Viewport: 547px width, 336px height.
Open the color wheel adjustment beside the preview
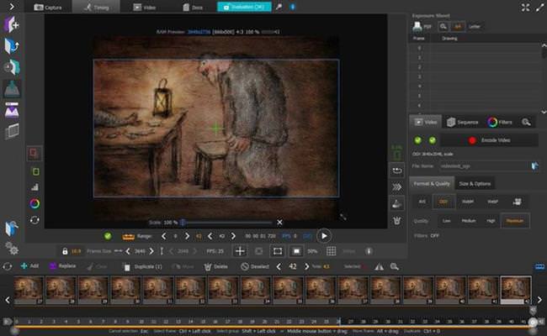point(35,203)
